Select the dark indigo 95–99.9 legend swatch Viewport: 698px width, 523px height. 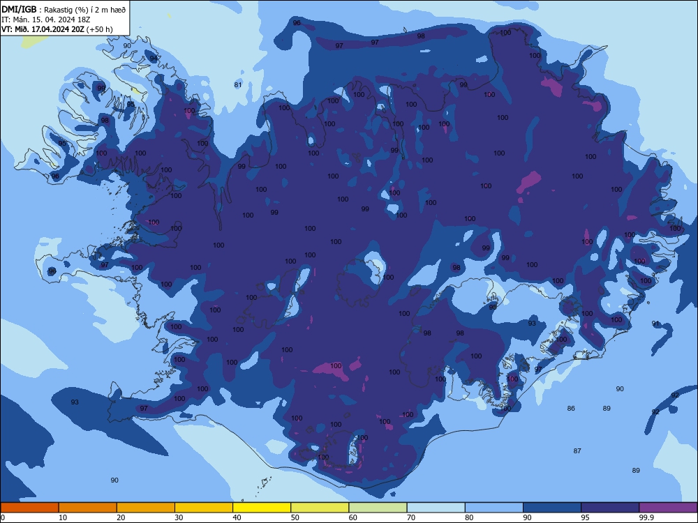pyautogui.click(x=610, y=508)
